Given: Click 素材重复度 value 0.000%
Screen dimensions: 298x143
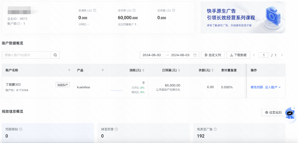Looking at the screenshot, I should click(227, 87).
